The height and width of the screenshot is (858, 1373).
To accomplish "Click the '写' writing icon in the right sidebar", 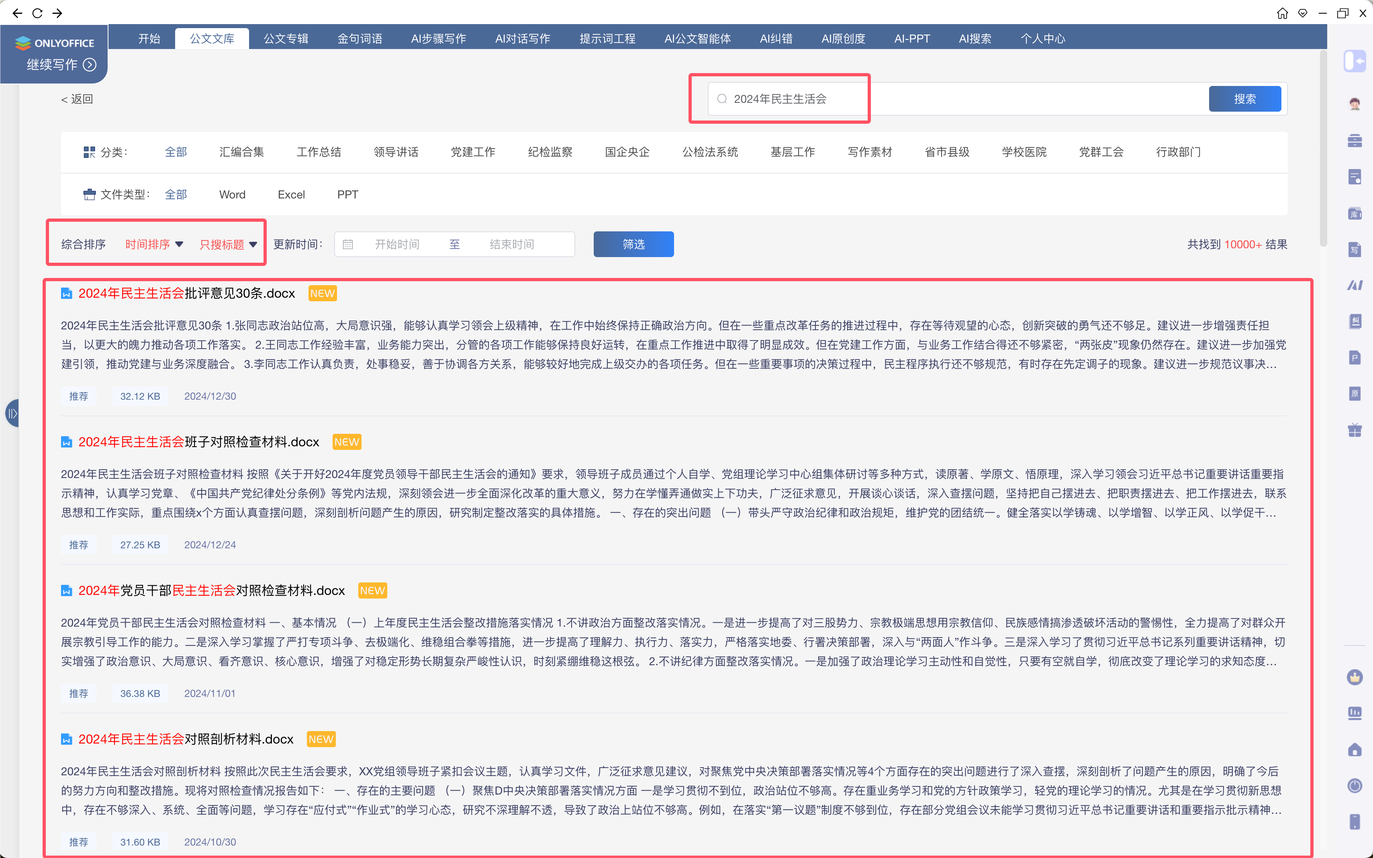I will (1355, 250).
